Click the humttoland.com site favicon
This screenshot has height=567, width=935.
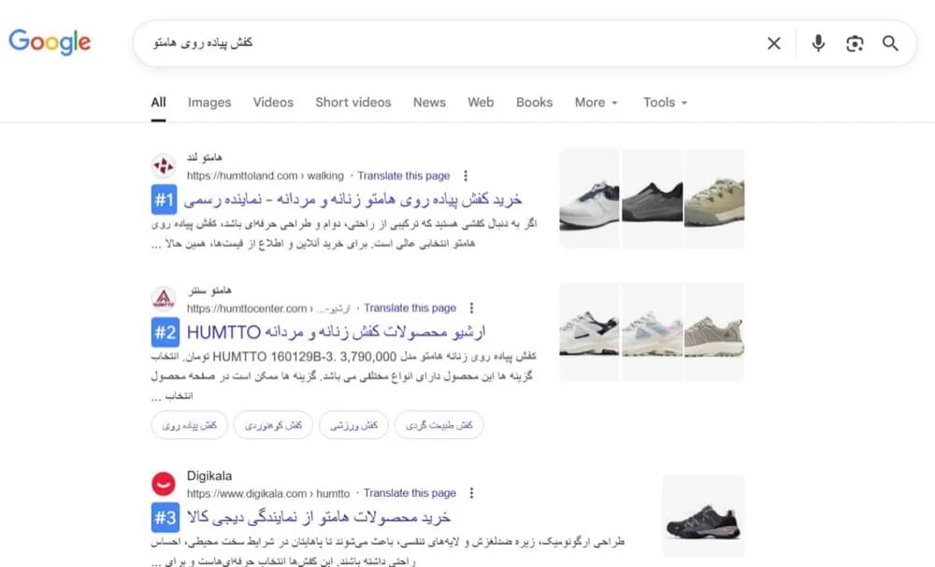(x=164, y=166)
